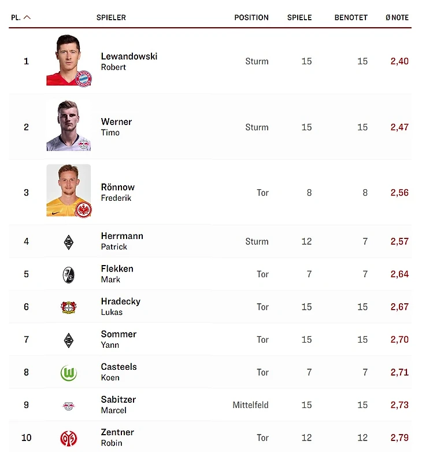
Task: Sort table by BENOTET column header
Action: [x=351, y=17]
